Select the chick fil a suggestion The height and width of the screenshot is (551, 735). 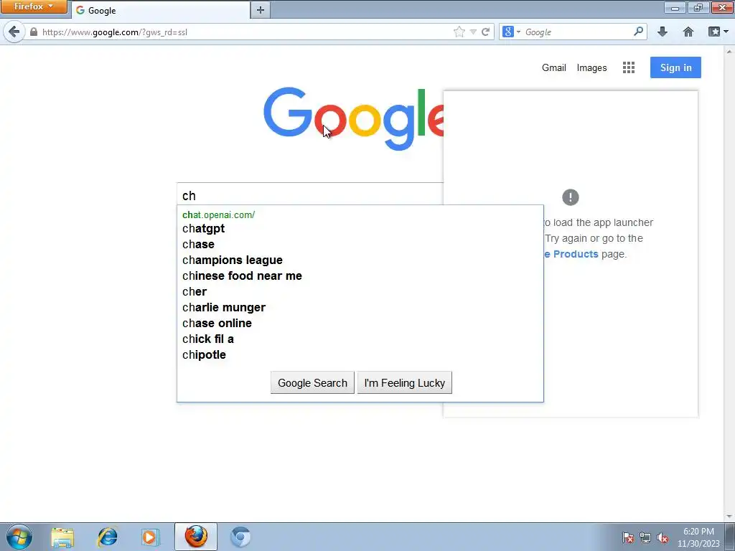pos(207,339)
